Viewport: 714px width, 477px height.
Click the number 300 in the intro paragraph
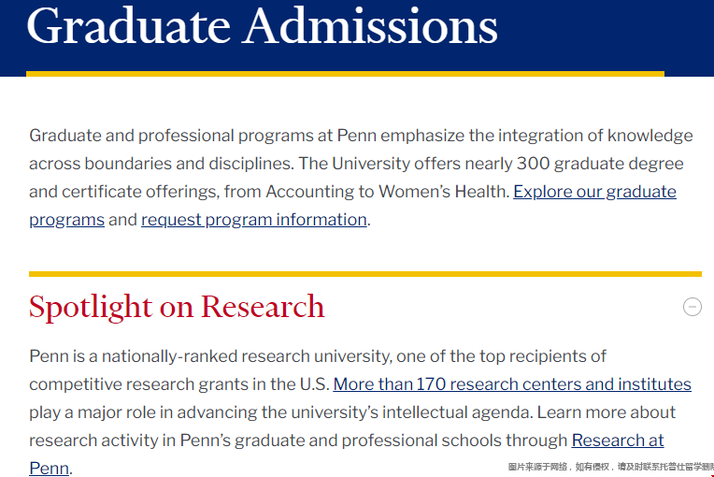(533, 164)
